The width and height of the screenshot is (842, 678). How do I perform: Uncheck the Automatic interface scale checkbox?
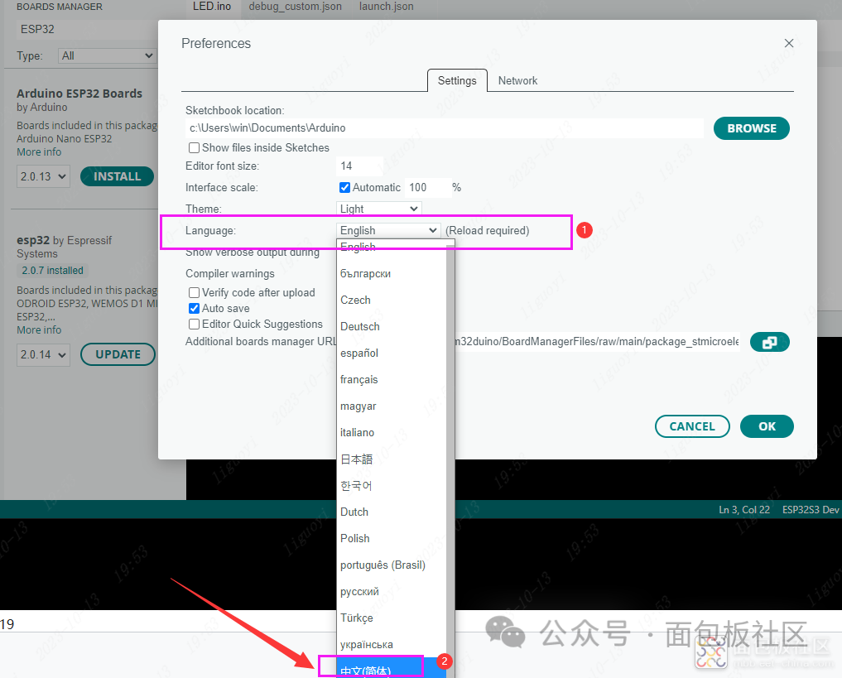[344, 187]
